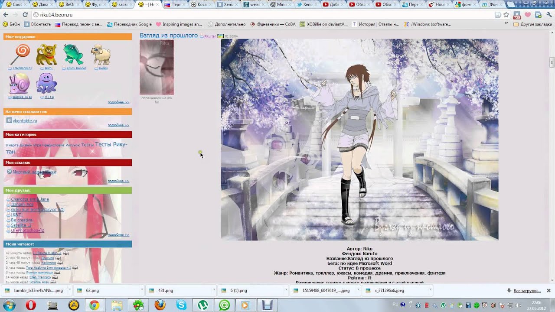Click the green frog gift icon
Viewport: 555px width, 312px height.
coord(73,54)
